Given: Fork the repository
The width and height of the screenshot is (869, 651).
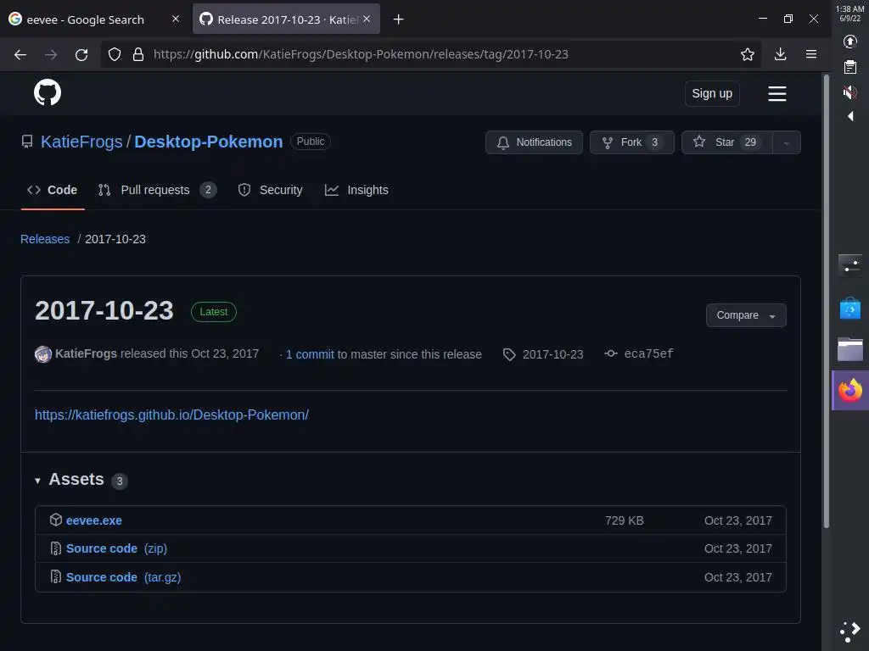Looking at the screenshot, I should point(631,142).
